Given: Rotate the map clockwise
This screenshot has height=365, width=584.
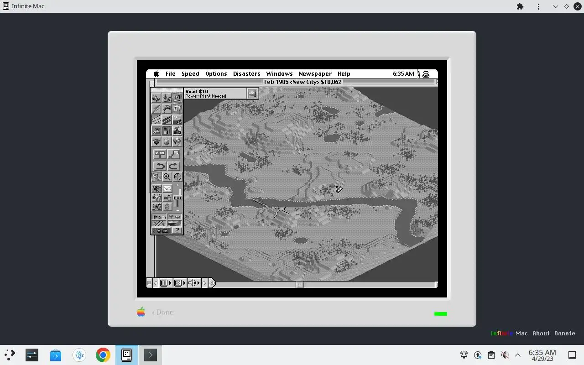Looking at the screenshot, I should 173,166.
